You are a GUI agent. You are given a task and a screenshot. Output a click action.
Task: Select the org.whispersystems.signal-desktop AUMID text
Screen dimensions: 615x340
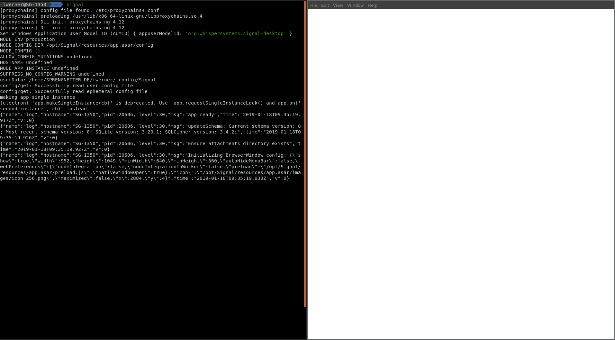tap(235, 33)
